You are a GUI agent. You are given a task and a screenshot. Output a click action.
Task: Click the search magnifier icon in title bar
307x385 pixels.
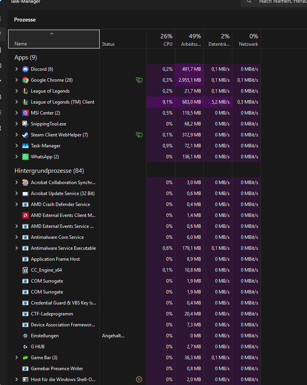click(x=249, y=2)
